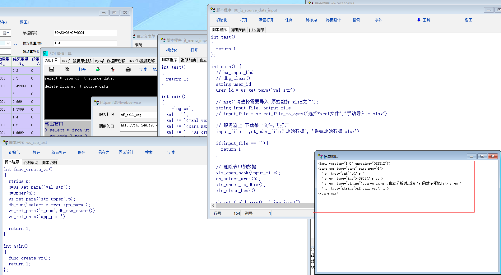The image size is (501, 275).
Task: Click the green flask icon in SQL toolbar
Action: [98, 69]
